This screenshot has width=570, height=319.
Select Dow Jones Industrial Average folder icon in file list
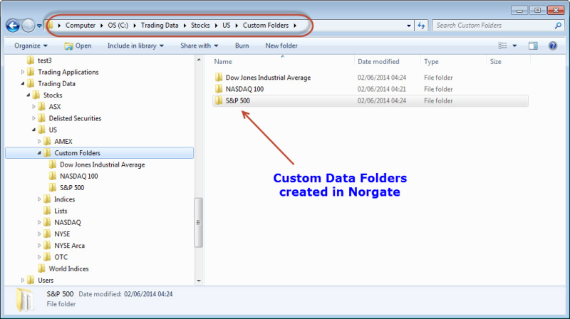tap(219, 78)
